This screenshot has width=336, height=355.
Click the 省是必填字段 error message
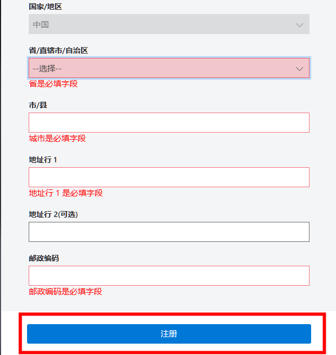click(53, 84)
